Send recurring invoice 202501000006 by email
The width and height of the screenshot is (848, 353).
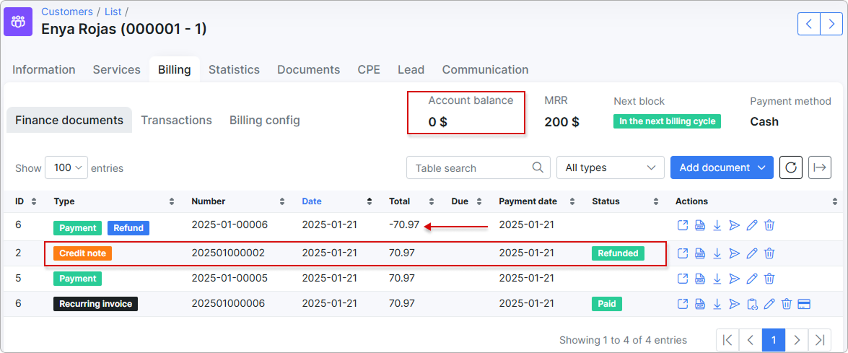(x=734, y=304)
